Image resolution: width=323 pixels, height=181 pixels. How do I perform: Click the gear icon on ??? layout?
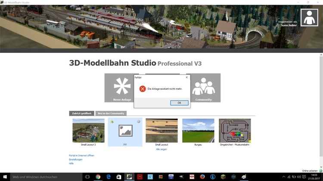click(x=139, y=121)
